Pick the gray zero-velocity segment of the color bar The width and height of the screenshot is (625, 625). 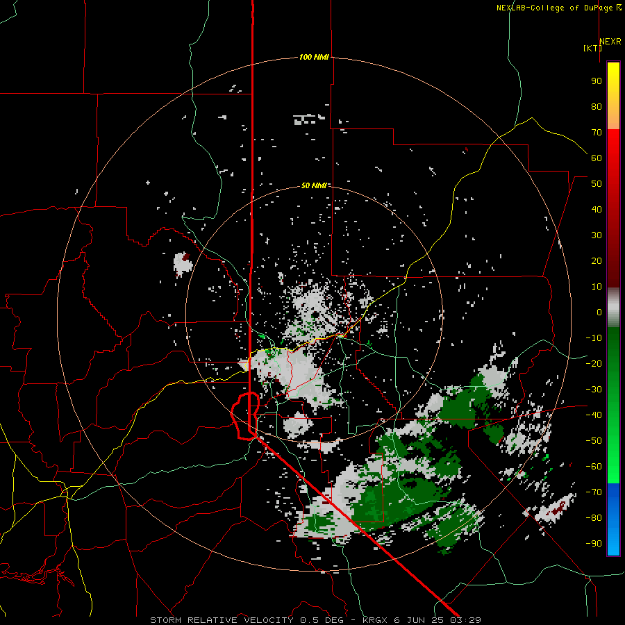pos(613,308)
